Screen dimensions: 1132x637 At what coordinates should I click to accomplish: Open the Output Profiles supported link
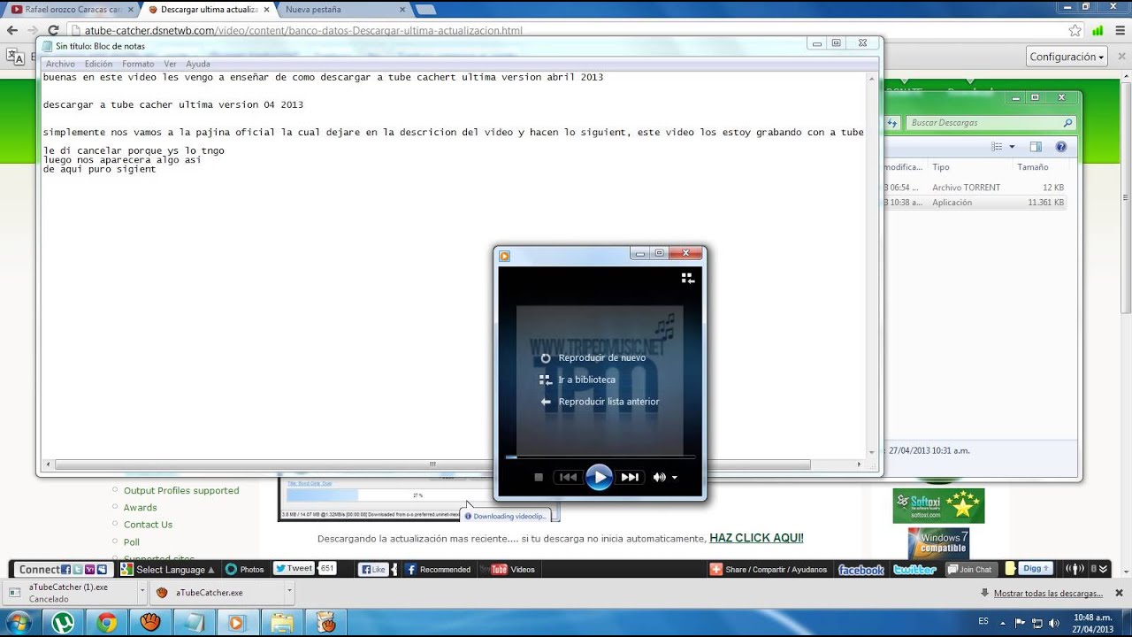[x=181, y=490]
